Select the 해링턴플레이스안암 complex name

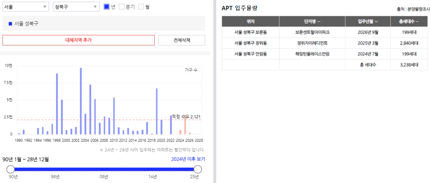312,54
